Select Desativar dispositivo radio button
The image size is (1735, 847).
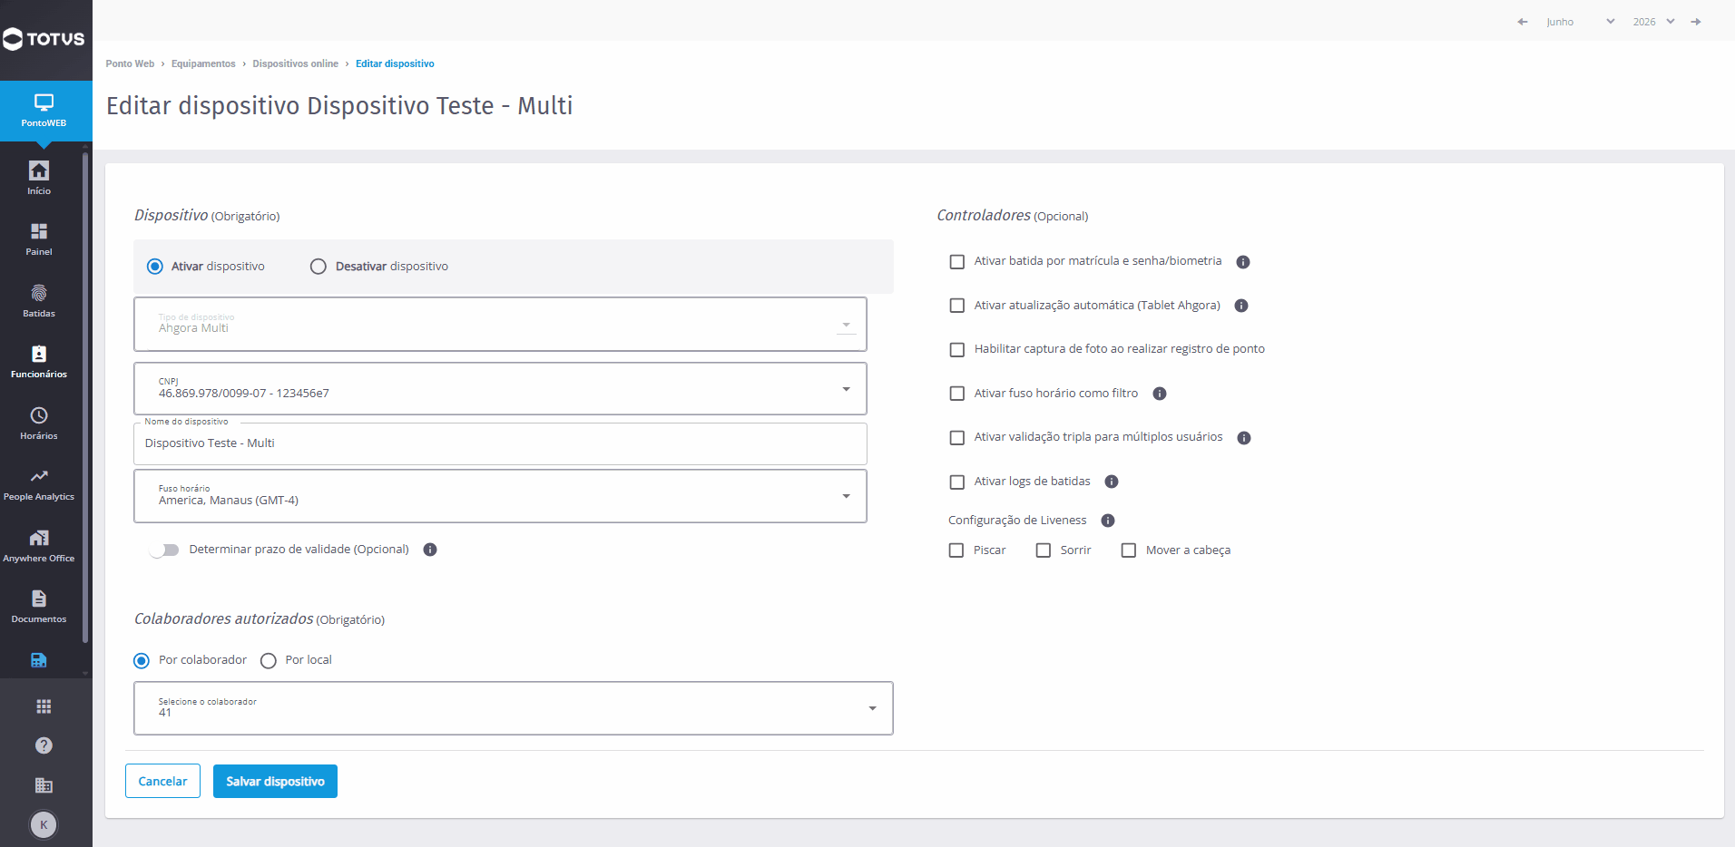point(319,267)
